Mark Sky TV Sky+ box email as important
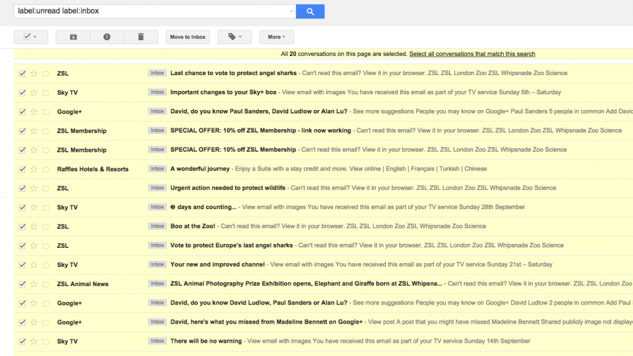Image resolution: width=633 pixels, height=356 pixels. click(46, 92)
